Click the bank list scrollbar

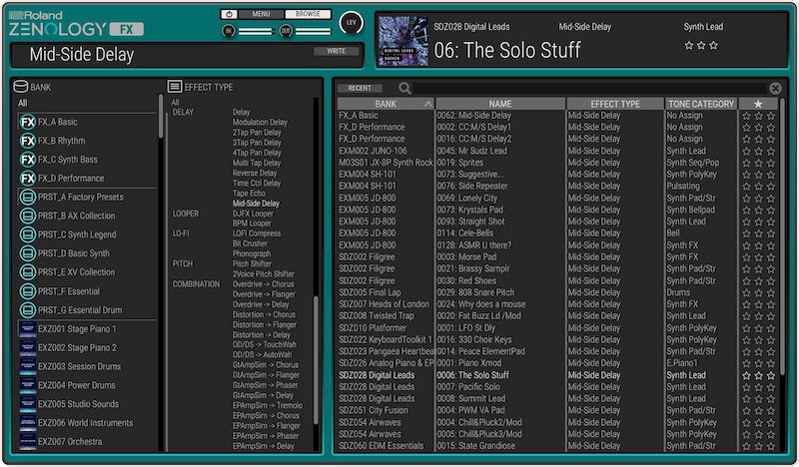[x=161, y=116]
